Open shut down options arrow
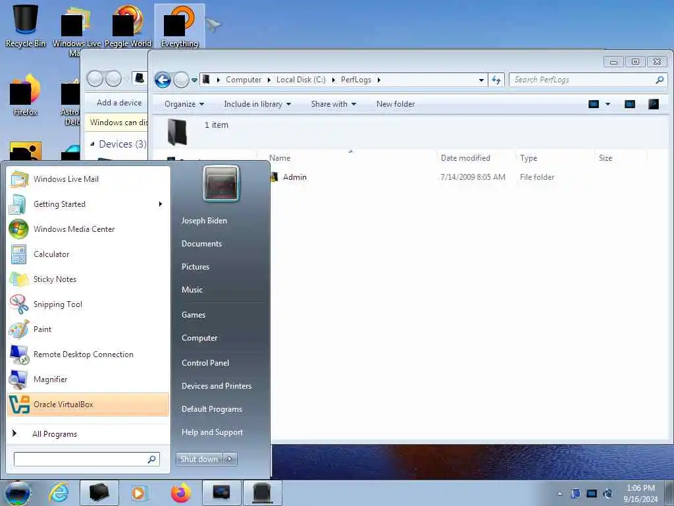The image size is (674, 506). coord(230,459)
